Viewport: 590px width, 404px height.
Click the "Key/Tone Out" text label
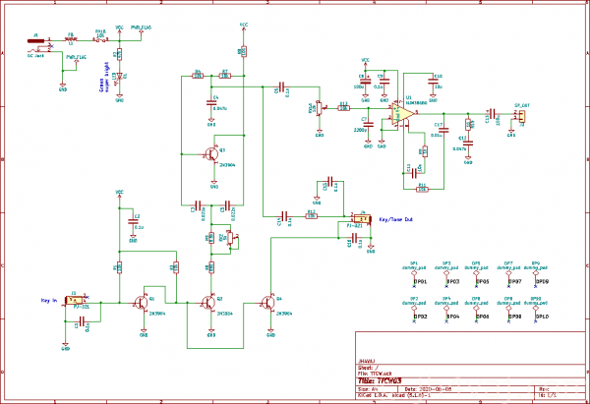pos(394,219)
